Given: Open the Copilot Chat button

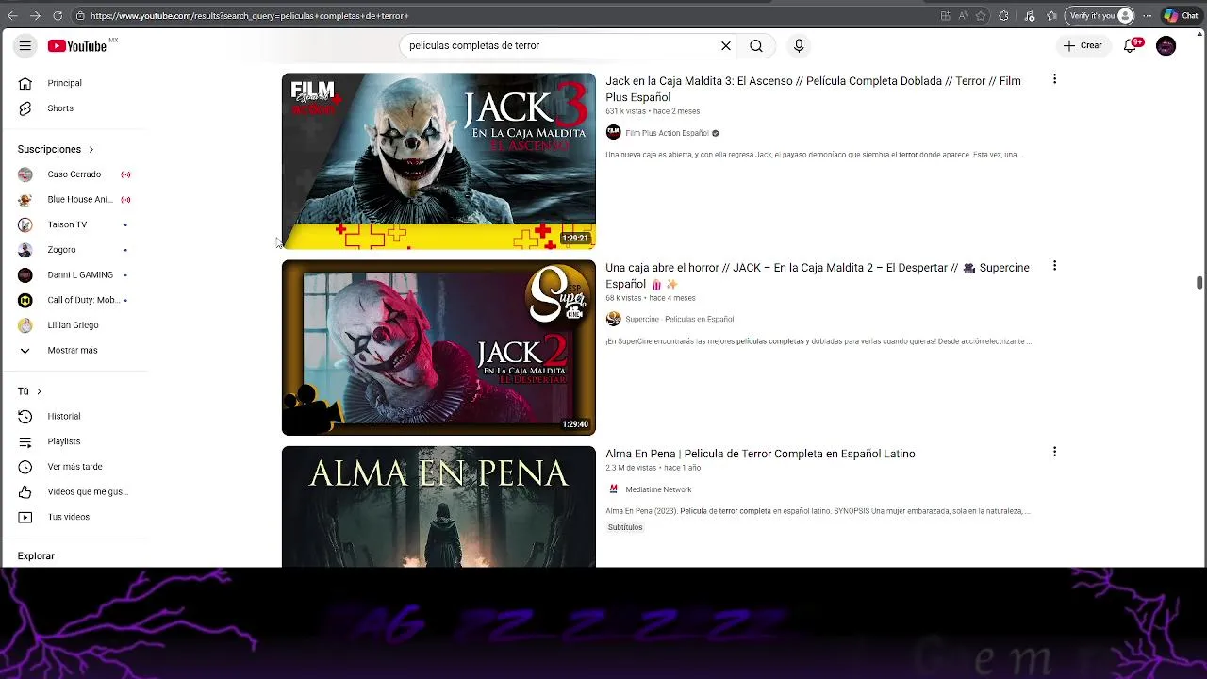Looking at the screenshot, I should click(x=1181, y=16).
